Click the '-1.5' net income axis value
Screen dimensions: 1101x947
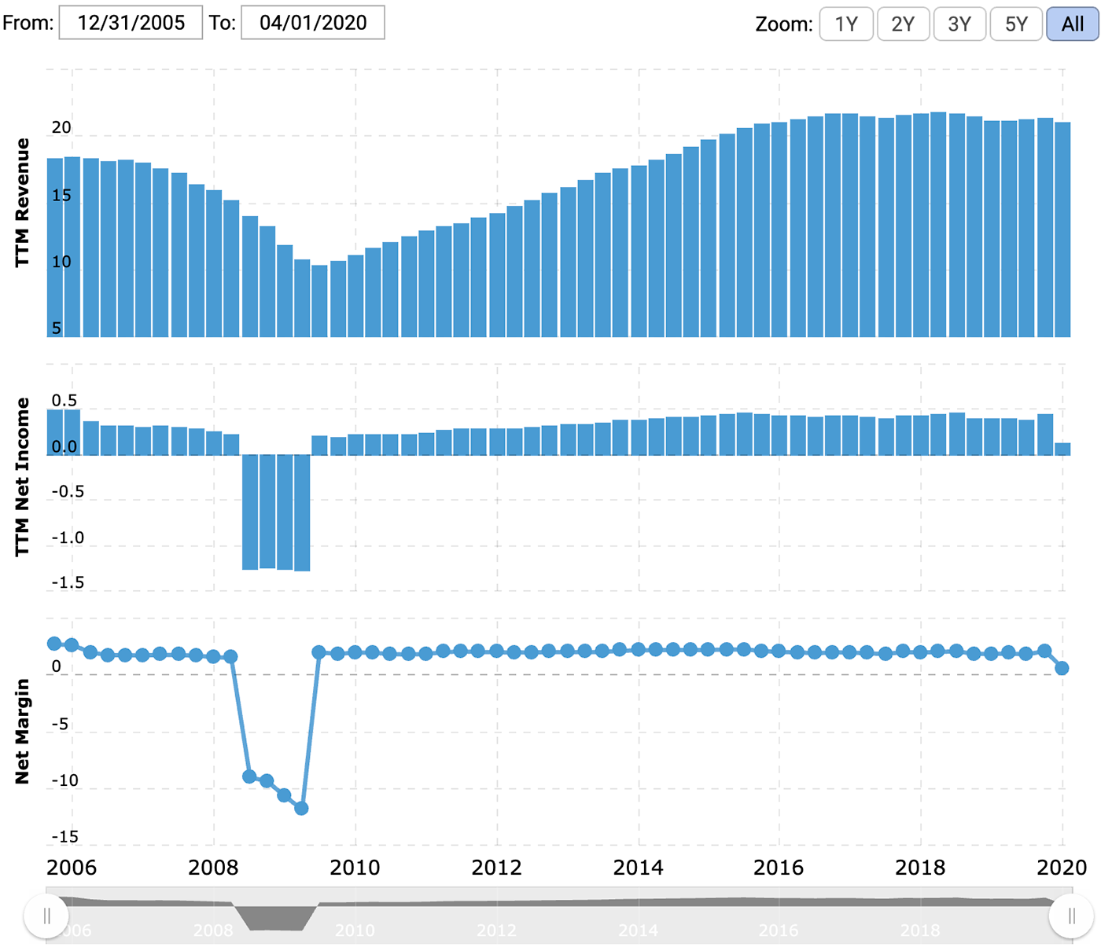tap(68, 583)
